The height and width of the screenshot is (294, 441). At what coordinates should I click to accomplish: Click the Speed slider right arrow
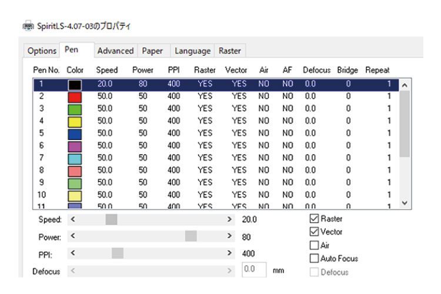click(230, 219)
